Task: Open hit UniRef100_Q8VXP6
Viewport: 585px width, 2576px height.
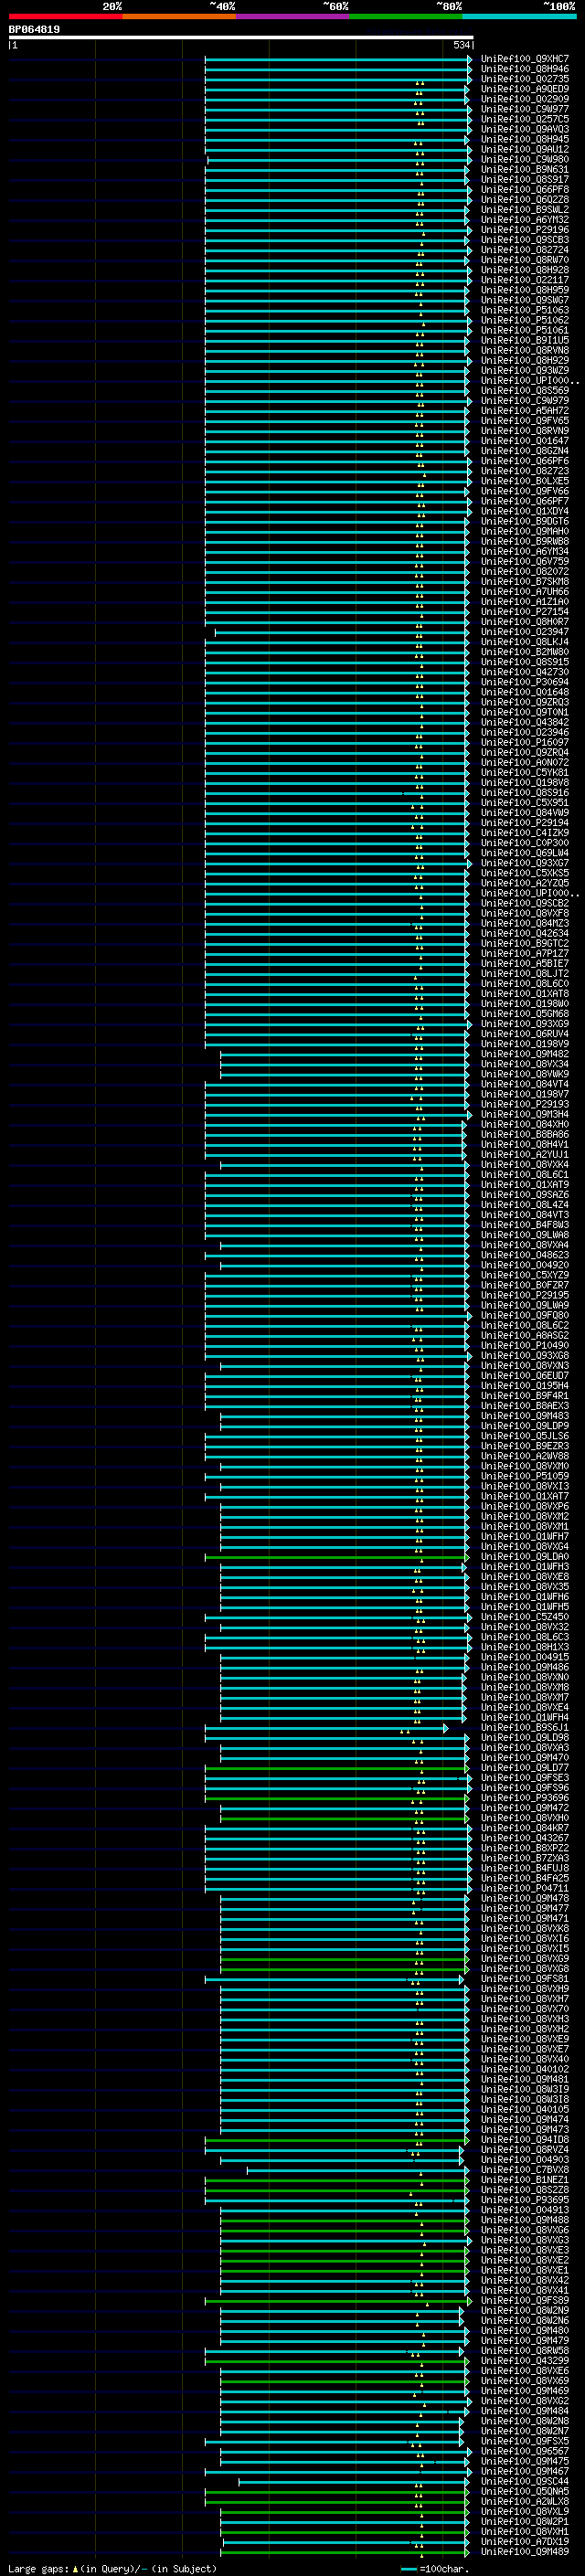Action: 525,1506
